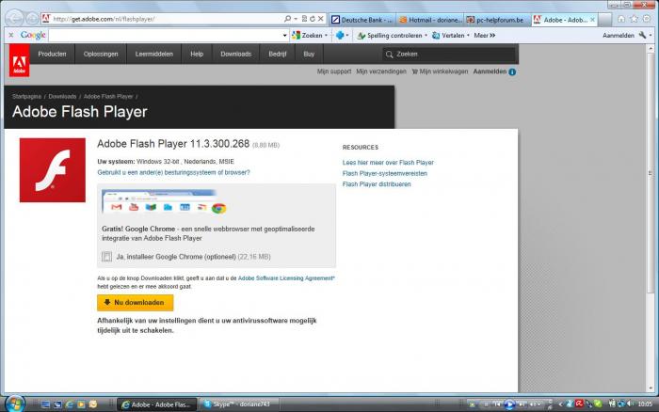Click the volume speaker icon in the system tray
The height and width of the screenshot is (412, 659).
630,404
